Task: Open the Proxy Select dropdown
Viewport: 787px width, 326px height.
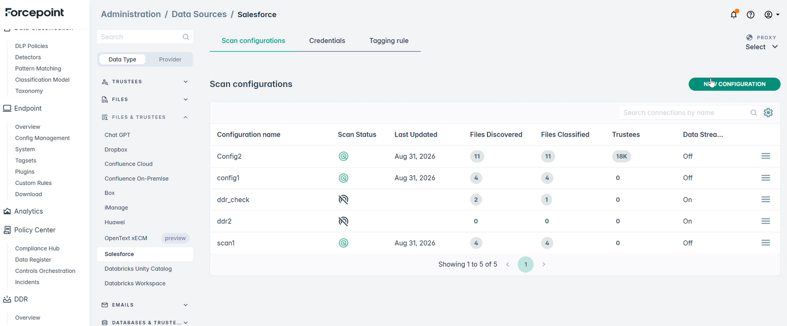Action: [x=762, y=47]
